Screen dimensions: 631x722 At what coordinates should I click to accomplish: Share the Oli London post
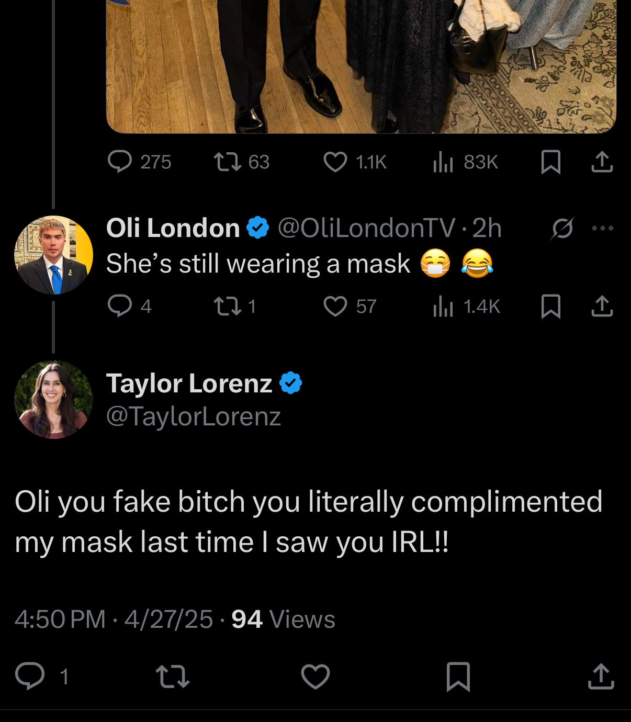pos(602,306)
